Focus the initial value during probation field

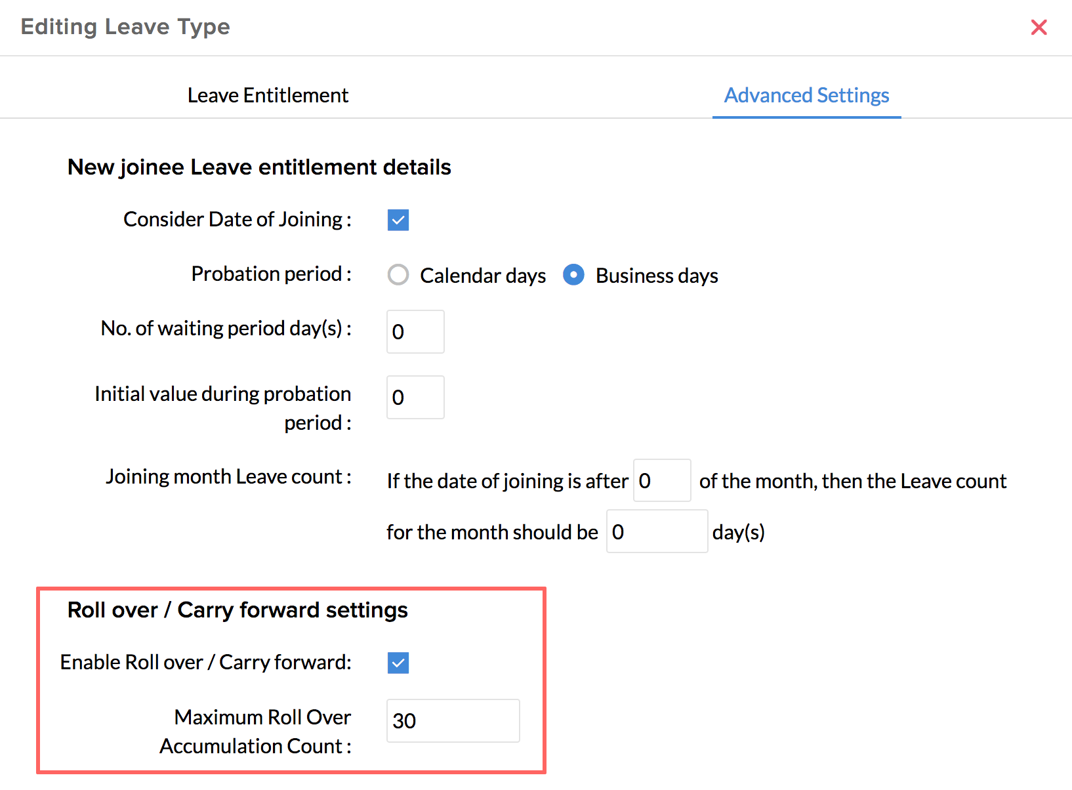point(415,398)
